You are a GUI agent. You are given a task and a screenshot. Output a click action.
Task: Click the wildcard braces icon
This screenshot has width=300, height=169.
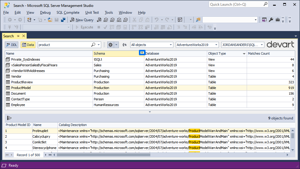pyautogui.click(x=125, y=45)
